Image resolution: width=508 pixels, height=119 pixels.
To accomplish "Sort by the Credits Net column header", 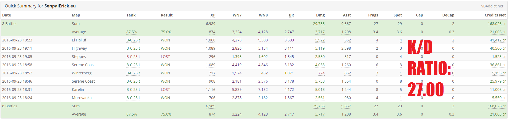I will coord(495,15).
